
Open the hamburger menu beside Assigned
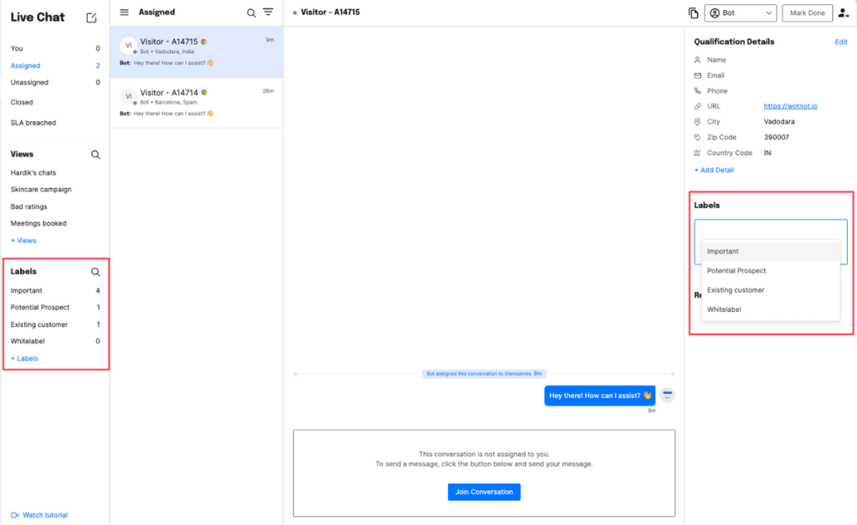125,13
